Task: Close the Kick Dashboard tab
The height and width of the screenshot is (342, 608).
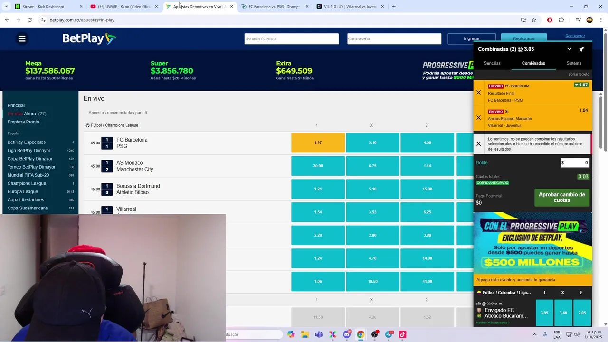Action: tap(81, 7)
